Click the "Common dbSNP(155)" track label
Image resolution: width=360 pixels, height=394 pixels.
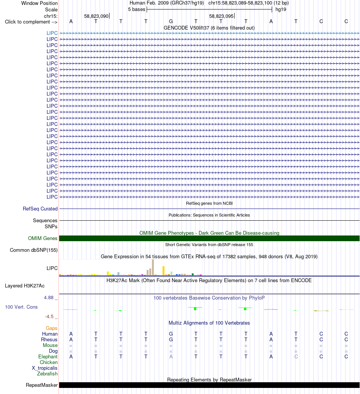34,250
